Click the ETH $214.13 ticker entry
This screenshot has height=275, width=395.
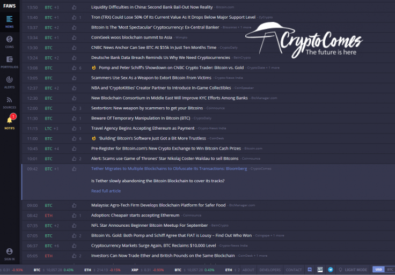coord(103,270)
